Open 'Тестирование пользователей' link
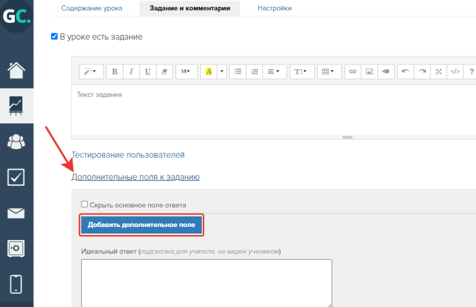The width and height of the screenshot is (476, 307). [128, 155]
